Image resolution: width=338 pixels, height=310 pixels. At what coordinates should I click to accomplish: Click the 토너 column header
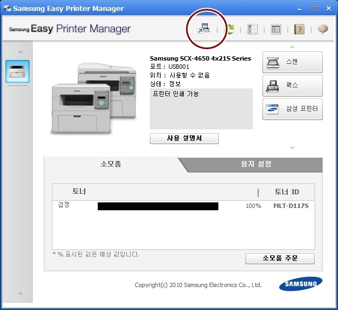pyautogui.click(x=79, y=191)
